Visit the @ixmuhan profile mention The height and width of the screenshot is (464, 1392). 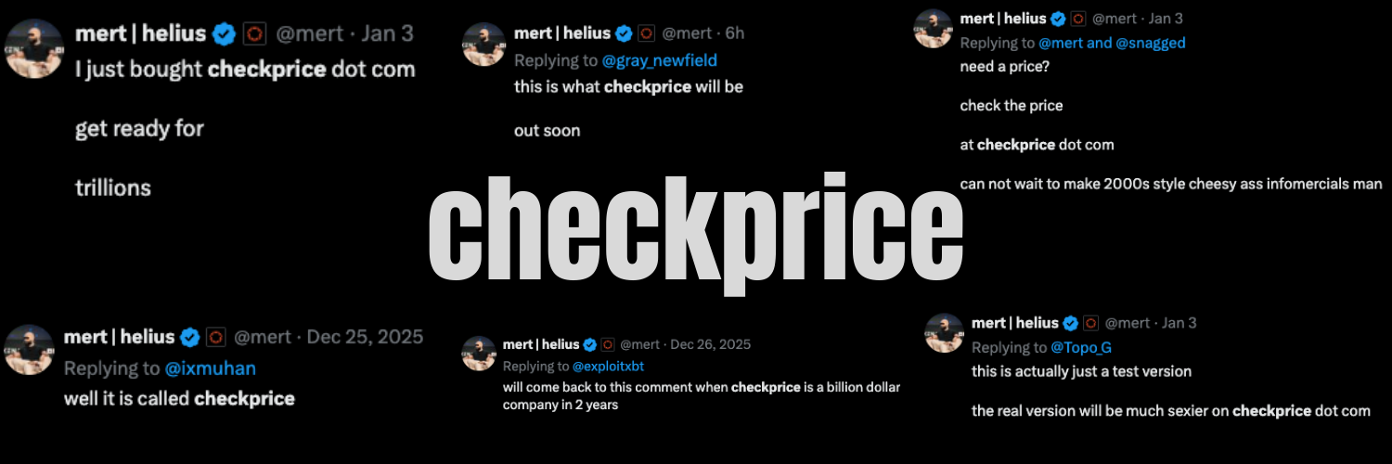click(x=210, y=368)
